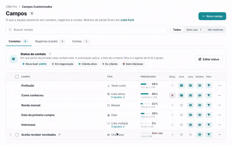Viewport: 232px width, 145px height.
Task: Enable Card display for Interesses
Action: click(x=181, y=125)
